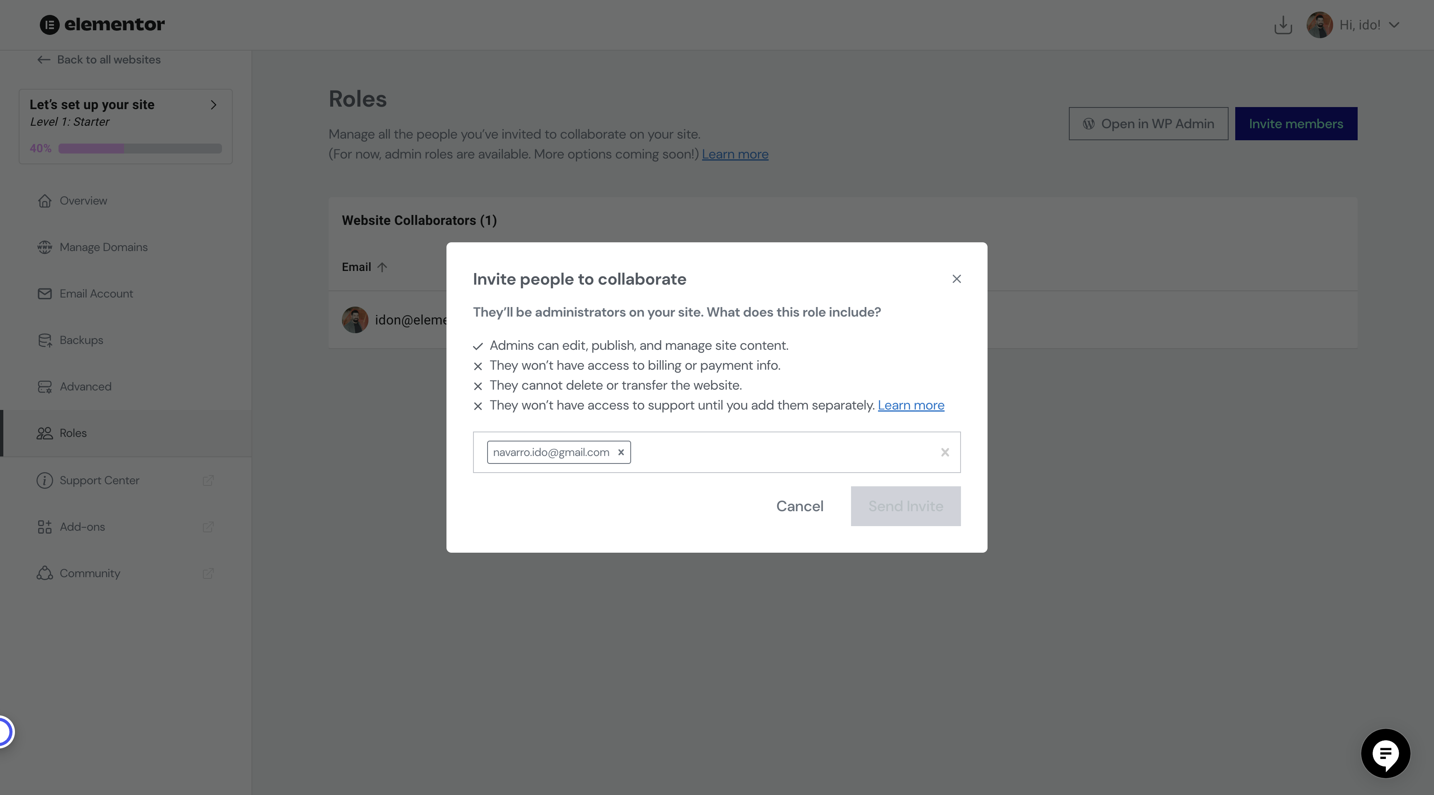Click Cancel in the invite dialog
1434x795 pixels.
tap(800, 506)
